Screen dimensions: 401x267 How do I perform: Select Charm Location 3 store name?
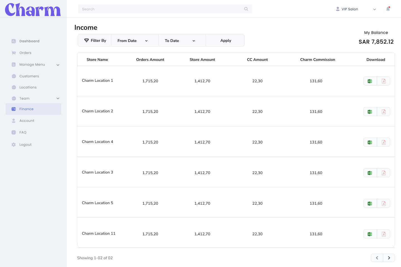(x=97, y=172)
